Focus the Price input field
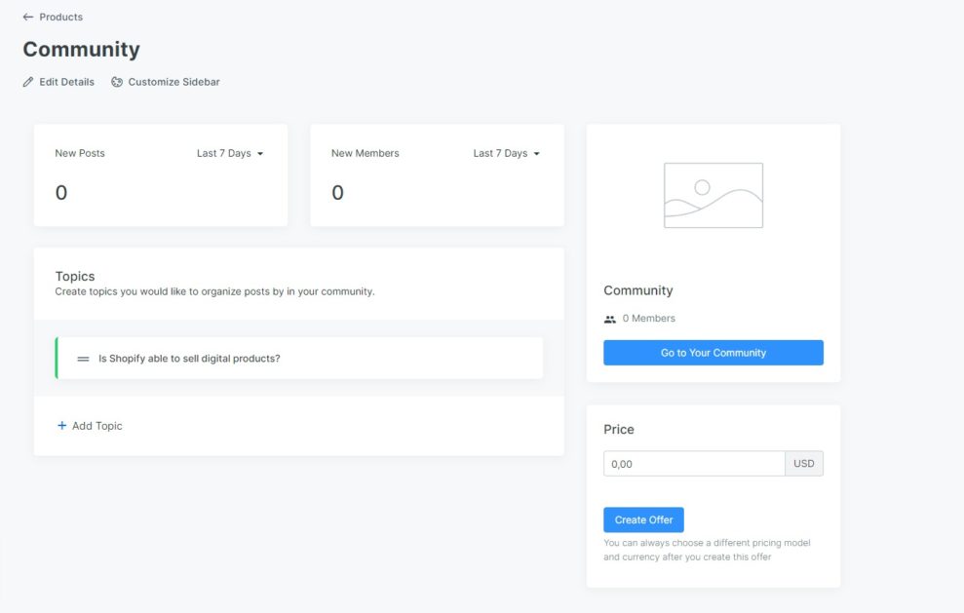 click(693, 464)
